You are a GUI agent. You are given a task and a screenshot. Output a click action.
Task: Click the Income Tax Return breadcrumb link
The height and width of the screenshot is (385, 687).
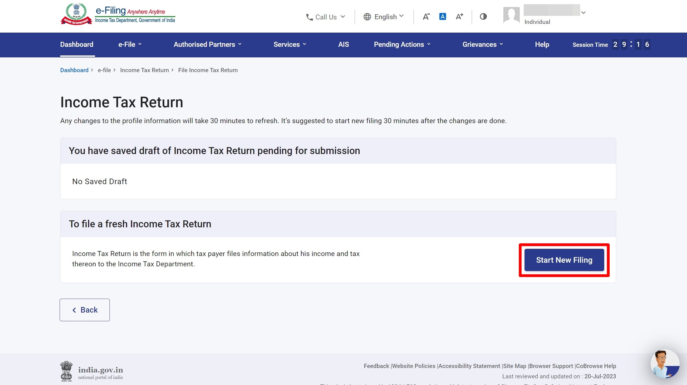(144, 70)
